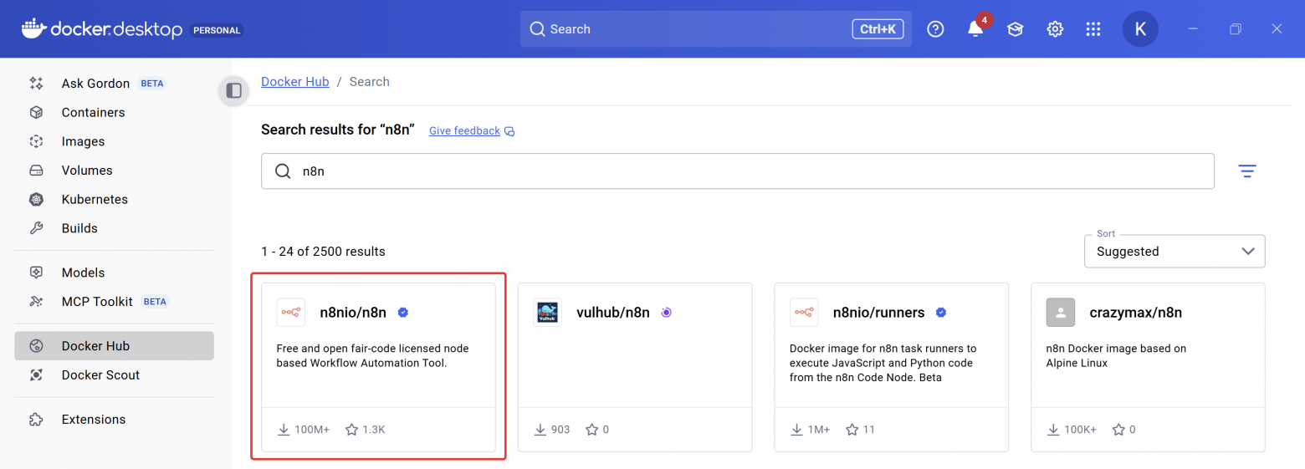Click 'Search results for n8n' heading
The height and width of the screenshot is (469, 1305).
338,130
